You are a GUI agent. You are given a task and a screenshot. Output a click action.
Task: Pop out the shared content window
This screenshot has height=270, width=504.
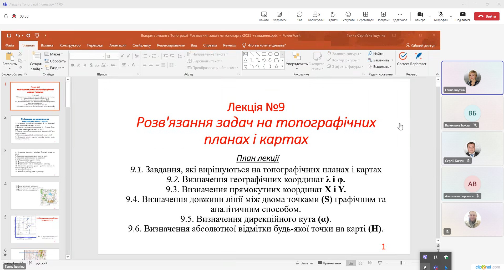pyautogui.click(x=279, y=16)
